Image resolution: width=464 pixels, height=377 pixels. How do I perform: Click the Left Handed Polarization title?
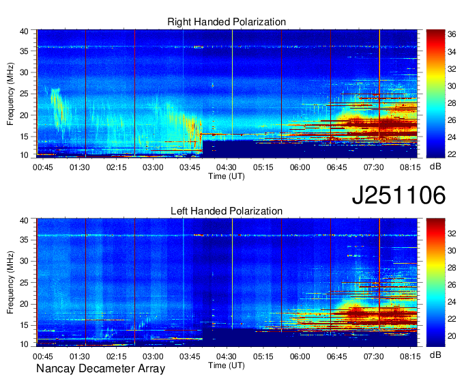pyautogui.click(x=227, y=212)
